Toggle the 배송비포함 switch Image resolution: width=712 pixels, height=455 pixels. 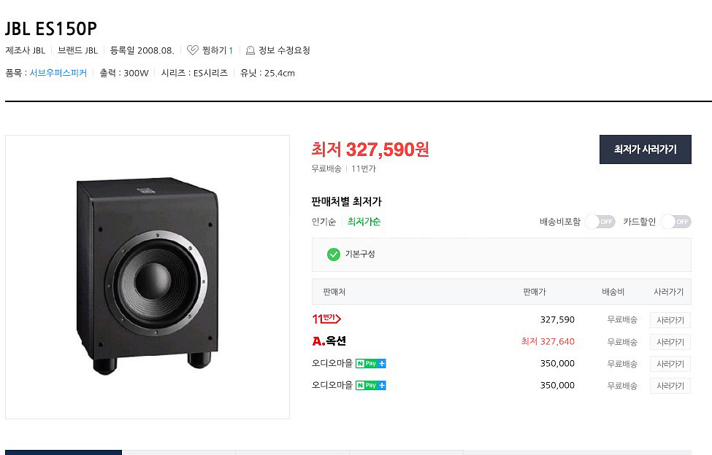600,222
